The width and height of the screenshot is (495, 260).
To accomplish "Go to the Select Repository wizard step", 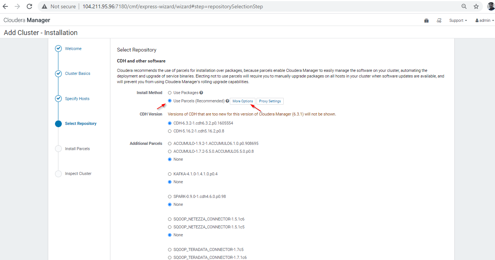I will (81, 123).
